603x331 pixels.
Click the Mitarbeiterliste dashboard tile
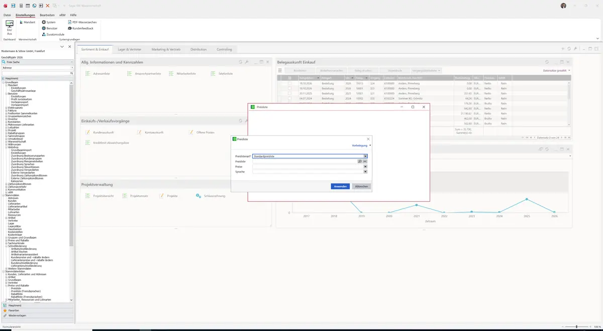pyautogui.click(x=182, y=74)
